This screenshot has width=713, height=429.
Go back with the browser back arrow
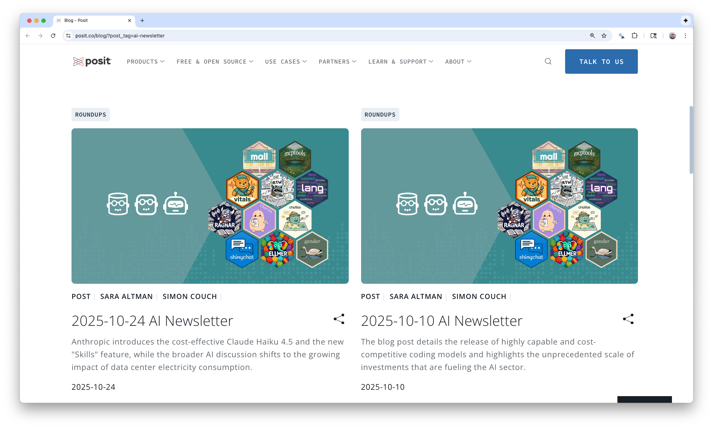click(x=28, y=36)
